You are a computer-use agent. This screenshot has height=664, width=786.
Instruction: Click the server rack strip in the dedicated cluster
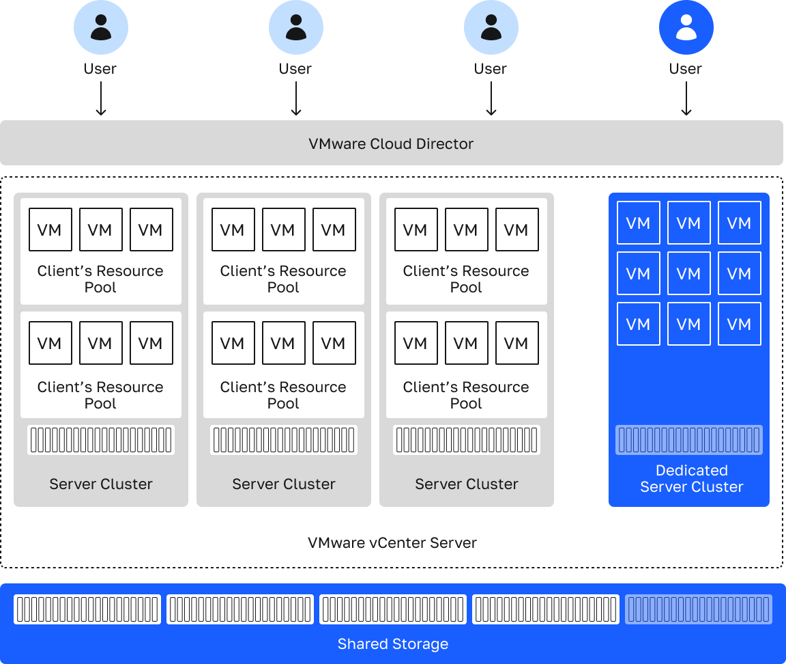click(x=688, y=440)
